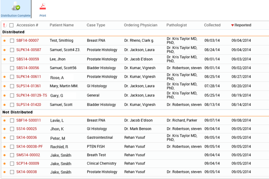
Task: Click orange status dot for SK14-00038-PF
Action: pos(4,147)
